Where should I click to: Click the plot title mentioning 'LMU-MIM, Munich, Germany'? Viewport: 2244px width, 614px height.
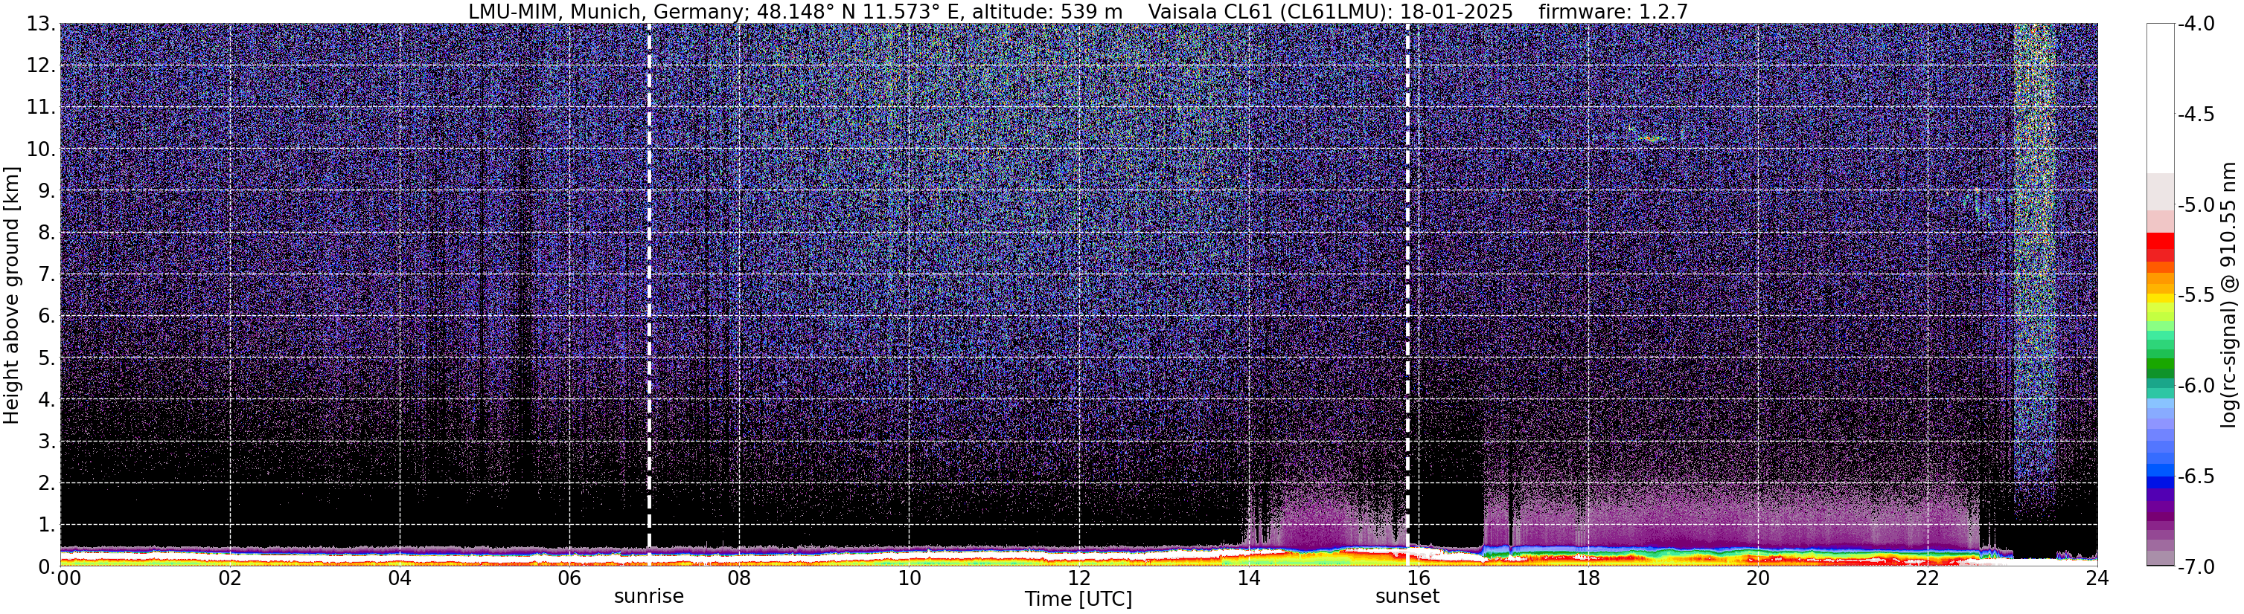pyautogui.click(x=1078, y=11)
